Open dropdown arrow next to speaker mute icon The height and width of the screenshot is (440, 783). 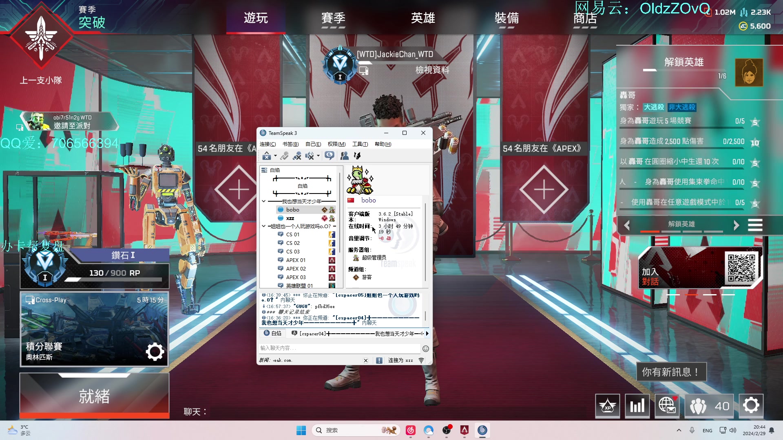click(318, 156)
